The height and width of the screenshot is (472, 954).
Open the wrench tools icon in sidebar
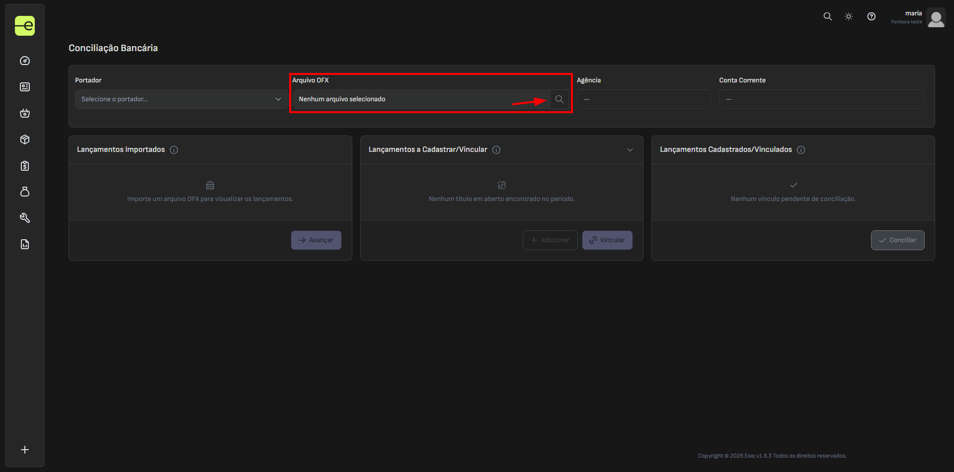click(x=25, y=218)
